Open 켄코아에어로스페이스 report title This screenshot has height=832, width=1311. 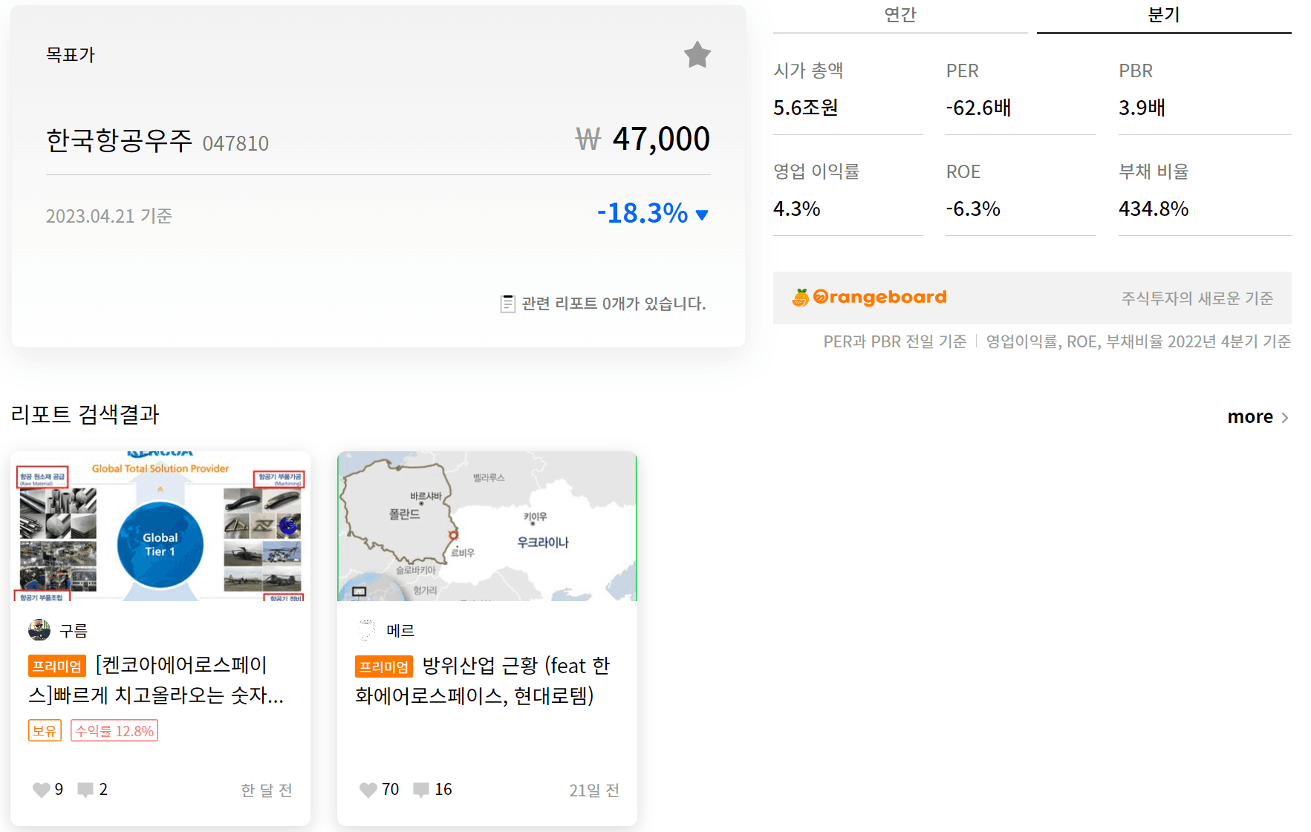tap(157, 680)
